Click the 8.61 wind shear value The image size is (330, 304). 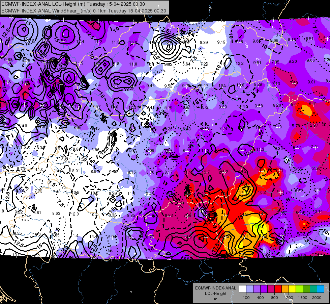tap(37, 213)
